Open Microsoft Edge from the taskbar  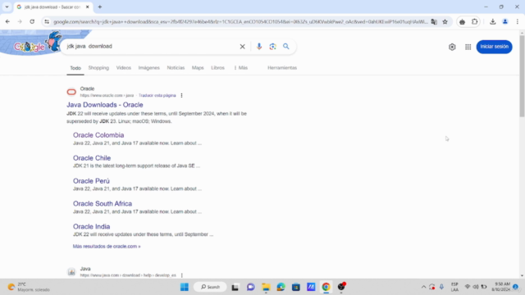pyautogui.click(x=281, y=287)
